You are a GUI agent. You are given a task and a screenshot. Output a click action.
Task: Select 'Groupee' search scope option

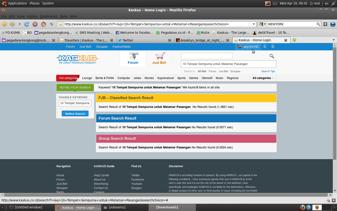(235, 71)
